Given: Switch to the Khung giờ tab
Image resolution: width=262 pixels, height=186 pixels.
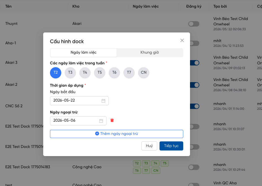Looking at the screenshot, I should [x=150, y=52].
